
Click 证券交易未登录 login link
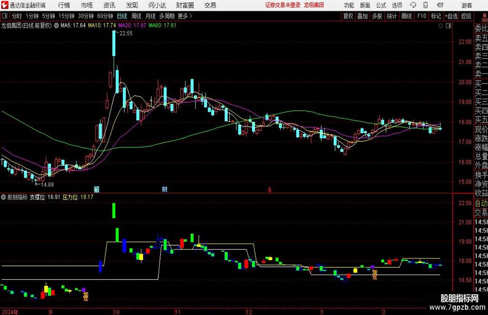pos(283,5)
